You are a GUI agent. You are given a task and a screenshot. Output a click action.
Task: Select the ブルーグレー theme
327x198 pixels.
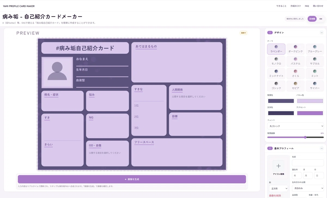point(315,49)
